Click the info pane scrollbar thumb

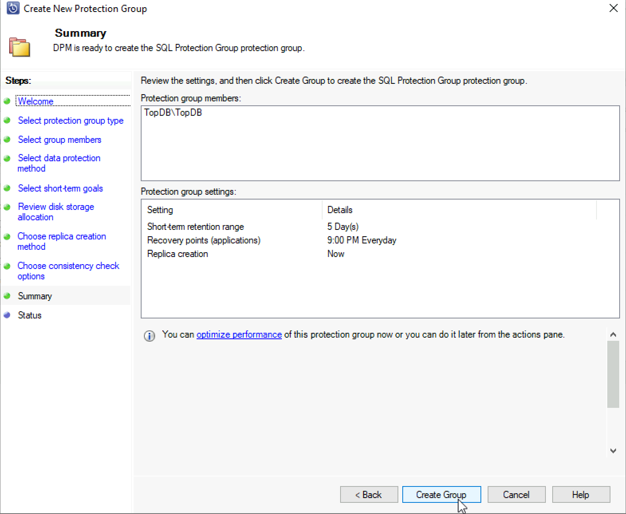[613, 374]
